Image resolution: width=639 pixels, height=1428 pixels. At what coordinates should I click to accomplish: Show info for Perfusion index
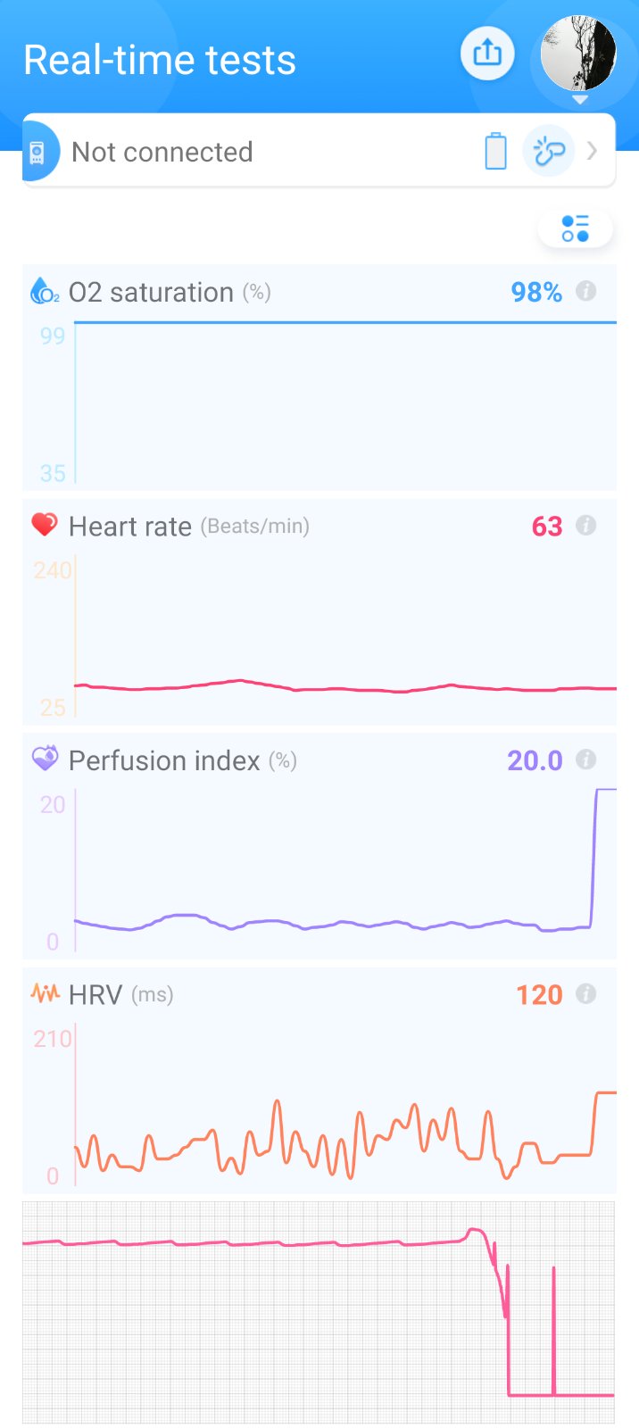click(x=586, y=760)
